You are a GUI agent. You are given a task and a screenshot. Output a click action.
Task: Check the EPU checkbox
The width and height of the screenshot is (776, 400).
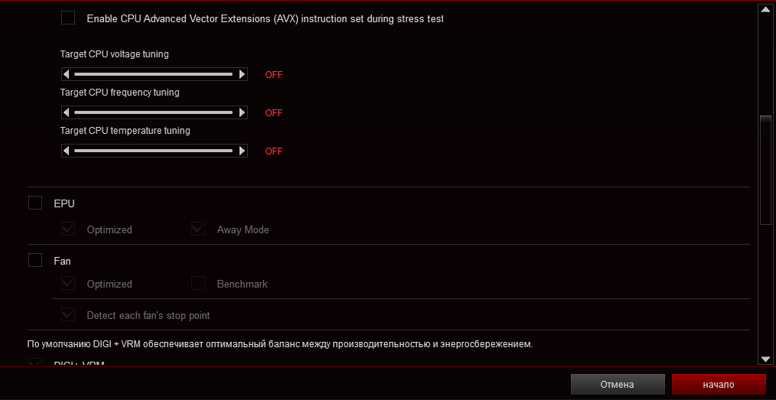click(x=35, y=203)
